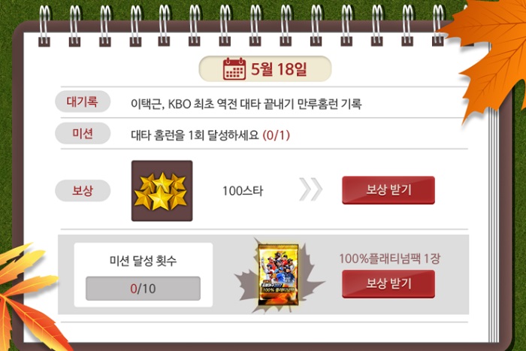Select the 5월 18일 date badge
This screenshot has height=351, width=526.
(265, 69)
